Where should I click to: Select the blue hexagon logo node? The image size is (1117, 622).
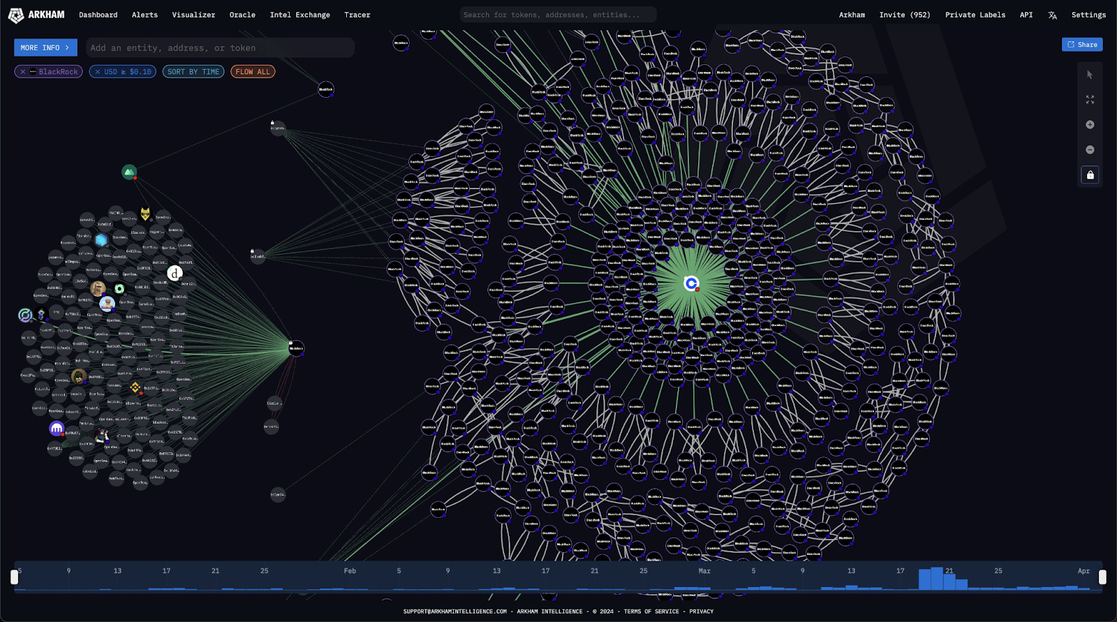point(101,240)
